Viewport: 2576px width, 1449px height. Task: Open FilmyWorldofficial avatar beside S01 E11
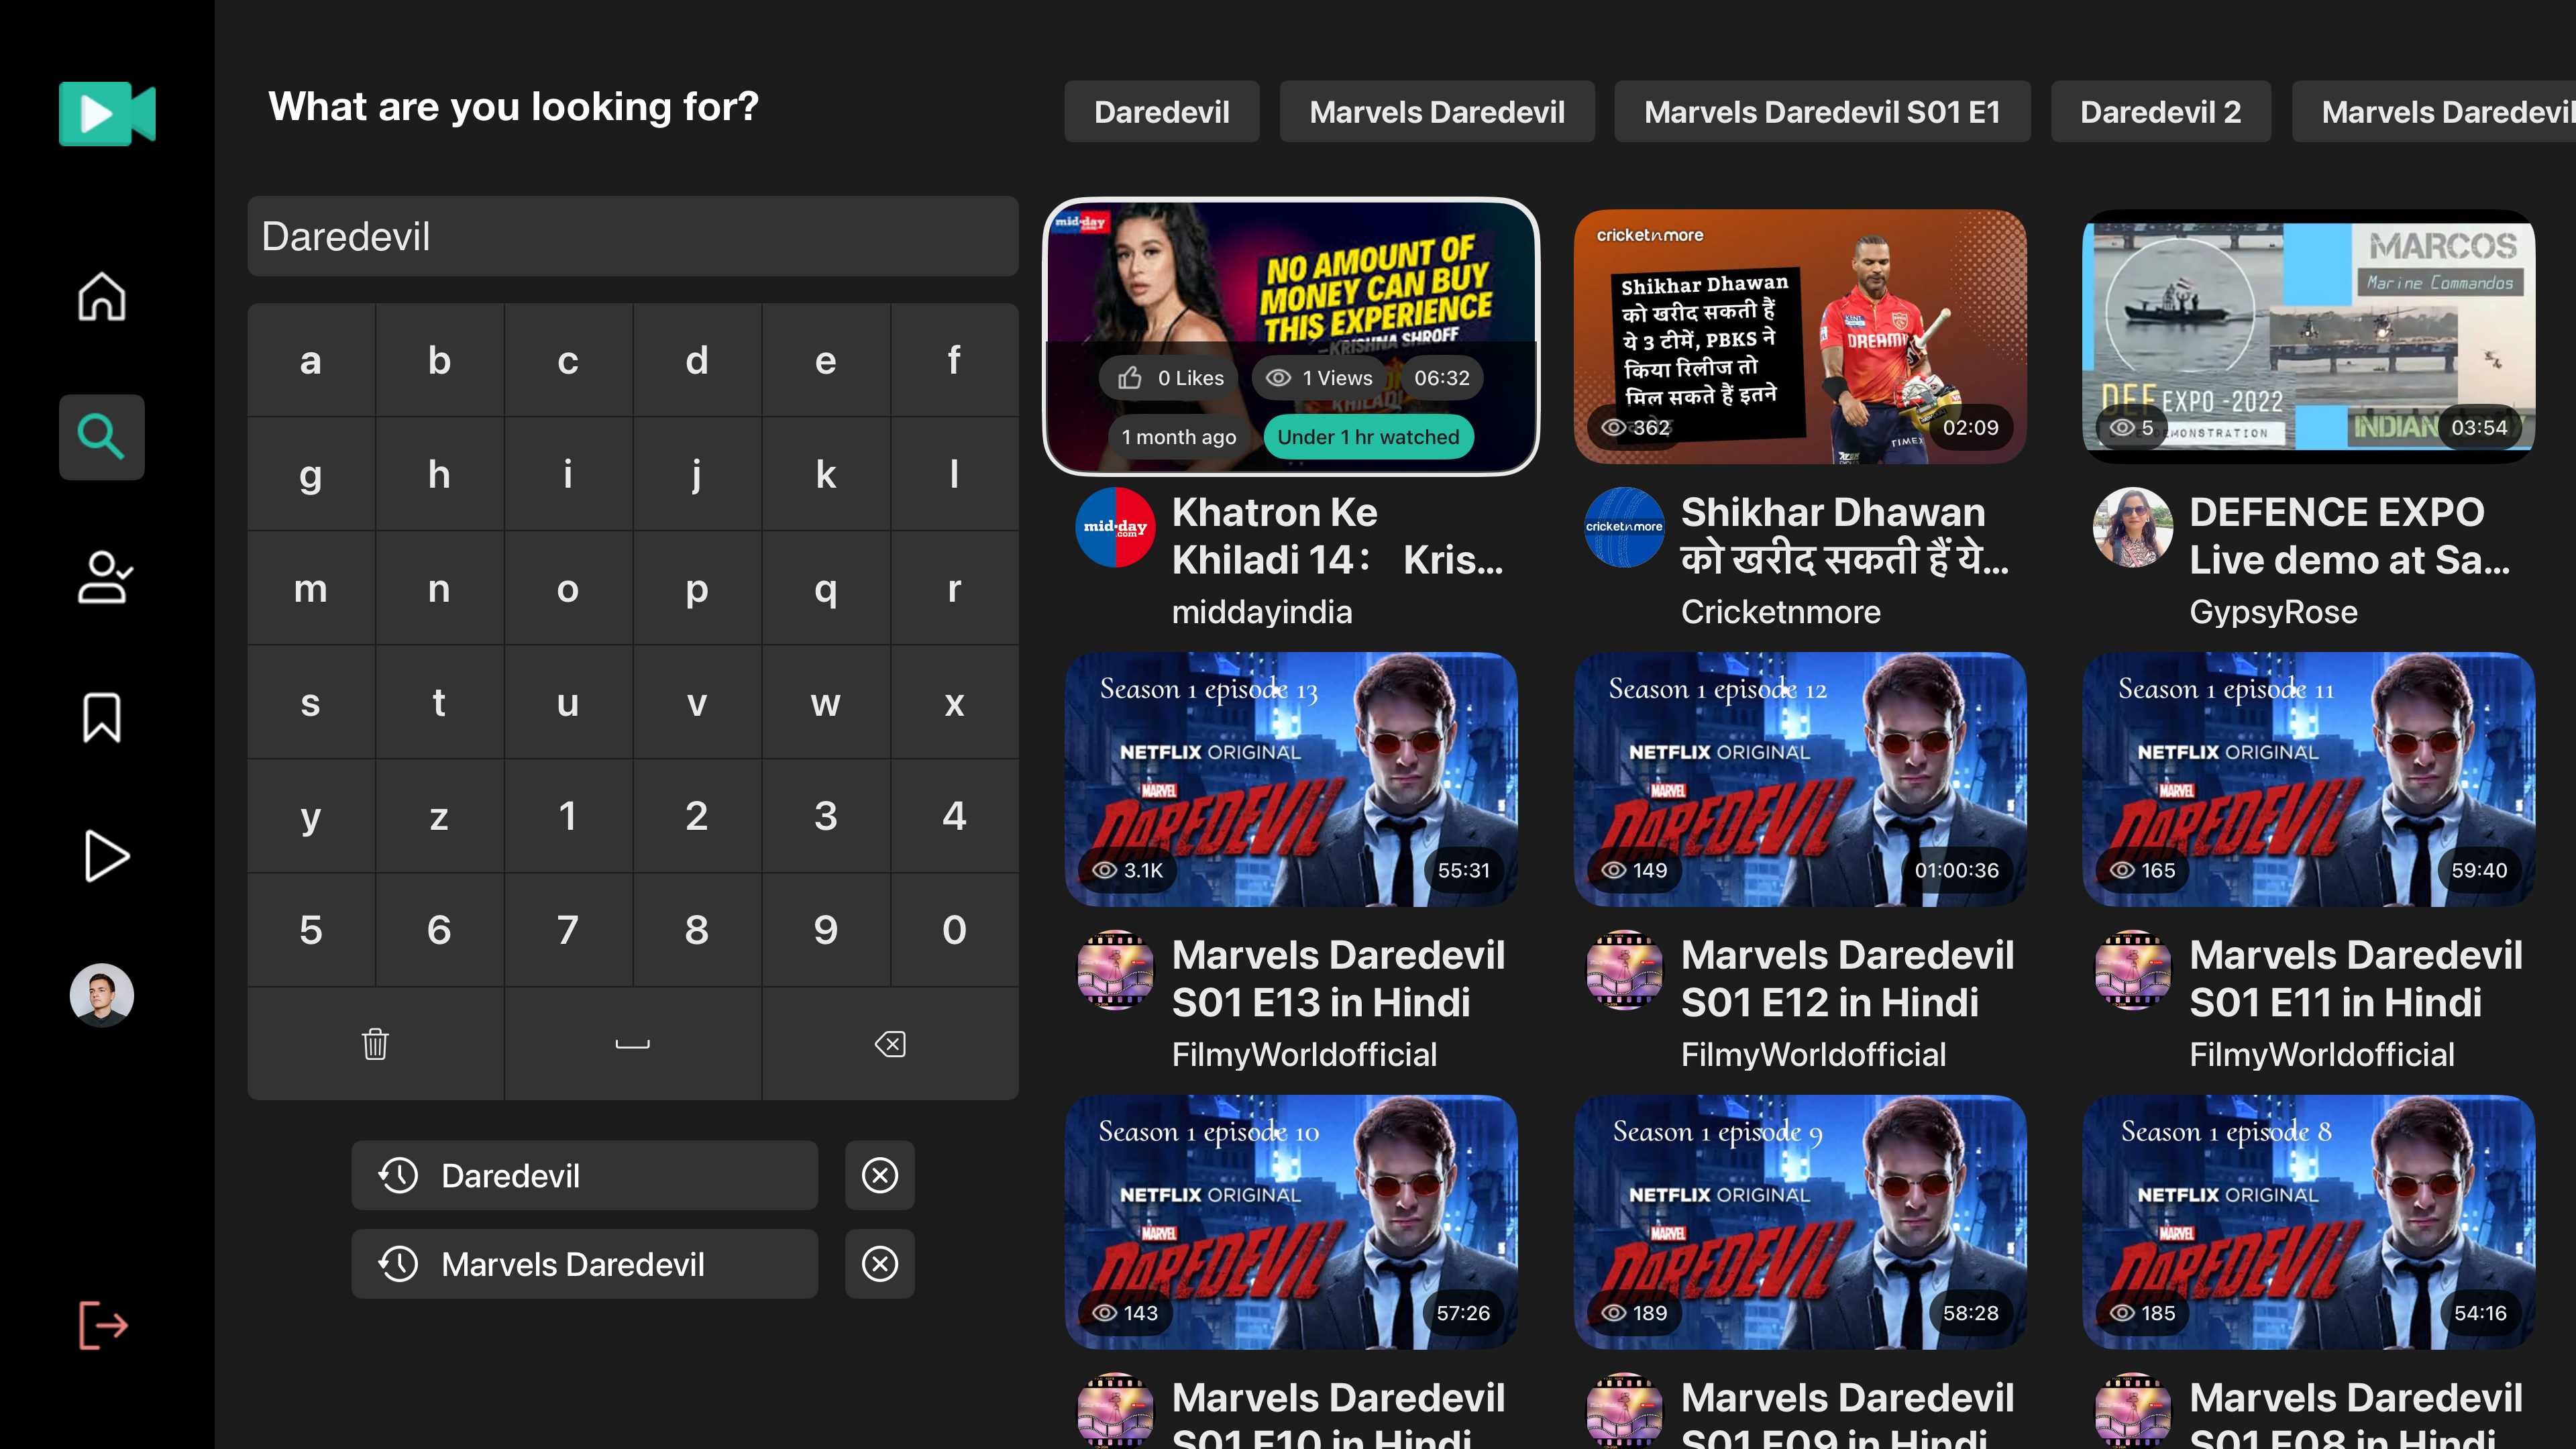[2133, 970]
